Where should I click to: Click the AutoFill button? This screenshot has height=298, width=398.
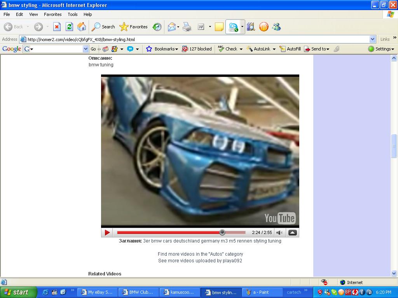(x=290, y=49)
